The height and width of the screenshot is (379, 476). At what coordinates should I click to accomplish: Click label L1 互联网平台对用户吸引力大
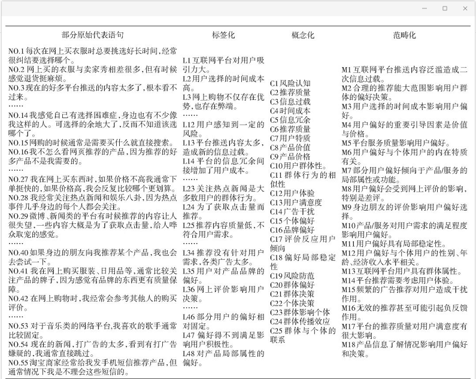[223, 65]
